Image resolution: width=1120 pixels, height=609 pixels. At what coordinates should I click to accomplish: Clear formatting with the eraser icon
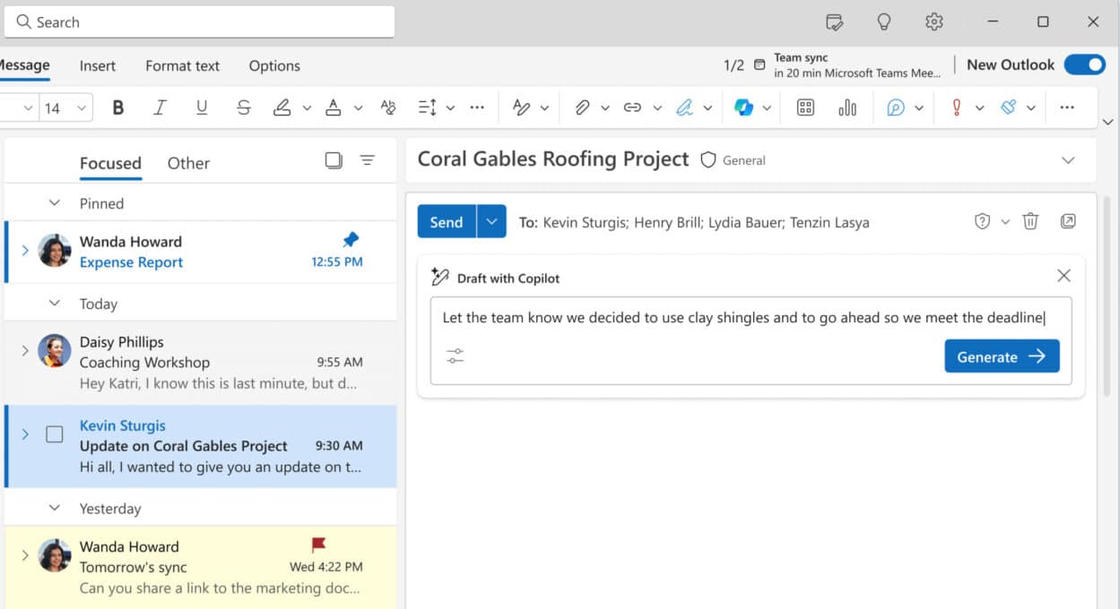[x=387, y=107]
